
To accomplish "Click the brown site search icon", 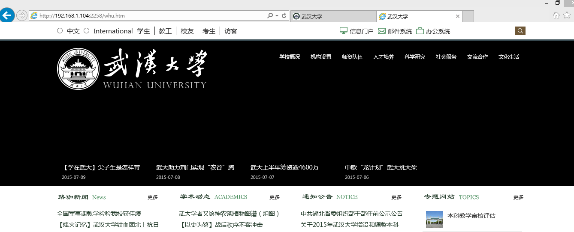I will tap(520, 31).
